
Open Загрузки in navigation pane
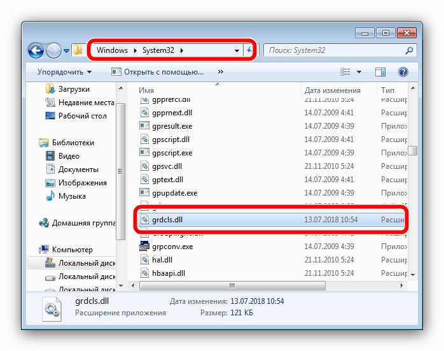point(67,89)
